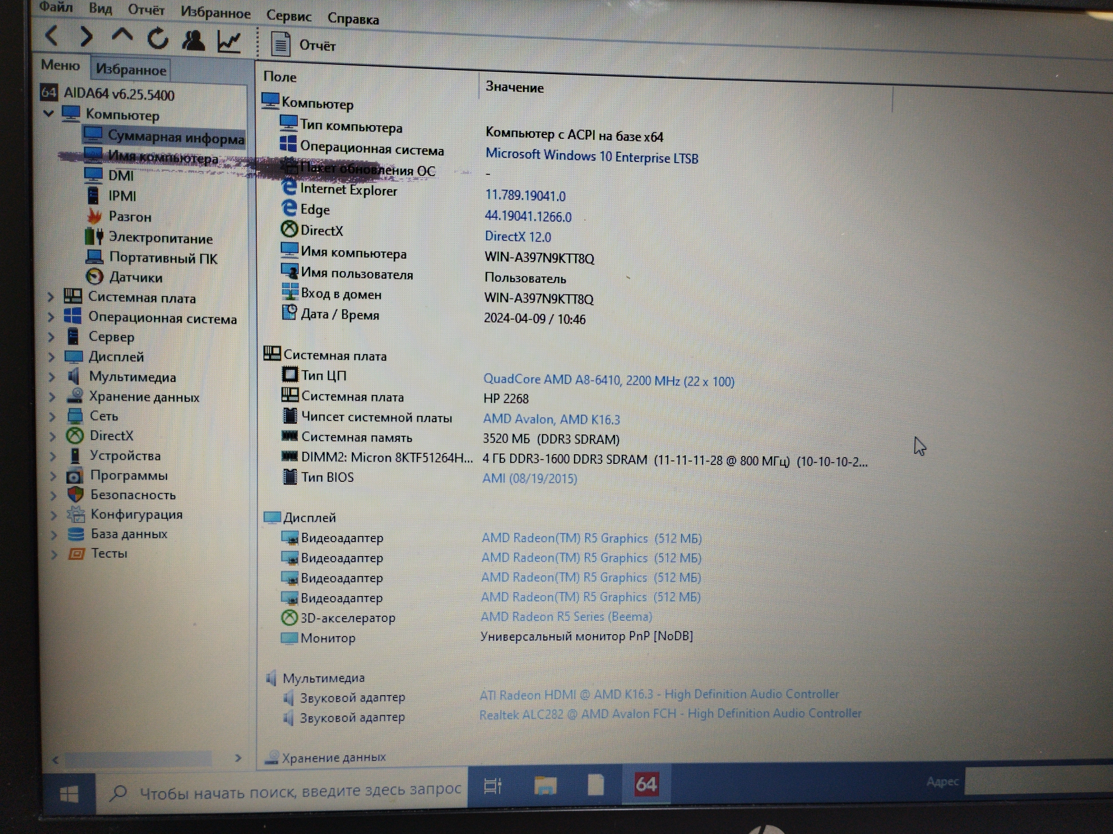Image resolution: width=1113 pixels, height=834 pixels.
Task: Select База данных icon in tree
Action: (x=76, y=534)
